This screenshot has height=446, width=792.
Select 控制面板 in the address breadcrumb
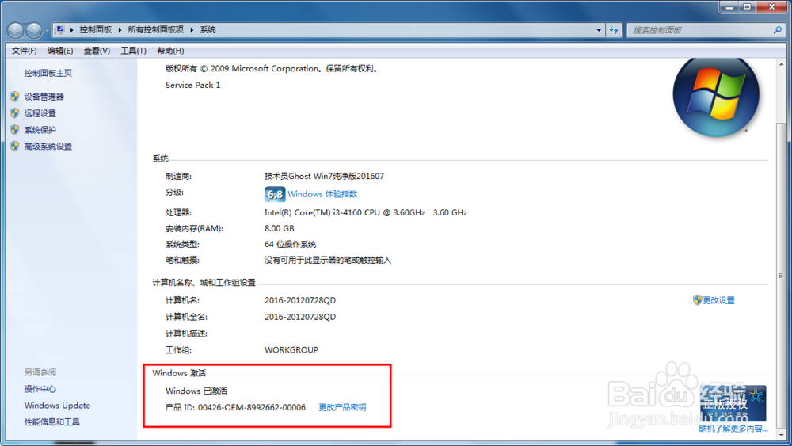[x=96, y=30]
